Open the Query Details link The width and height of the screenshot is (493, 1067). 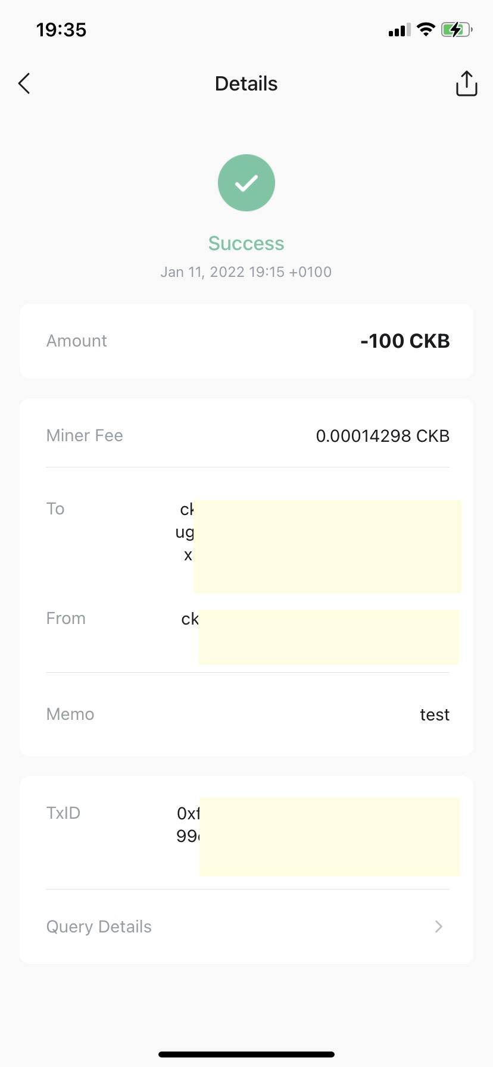tap(99, 926)
